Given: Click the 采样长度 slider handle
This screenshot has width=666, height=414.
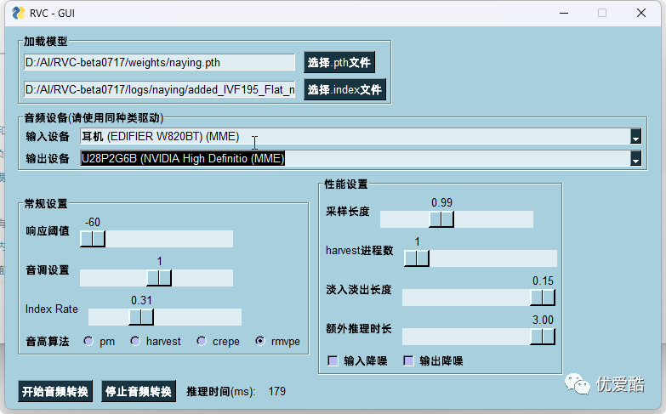Looking at the screenshot, I should click(441, 219).
